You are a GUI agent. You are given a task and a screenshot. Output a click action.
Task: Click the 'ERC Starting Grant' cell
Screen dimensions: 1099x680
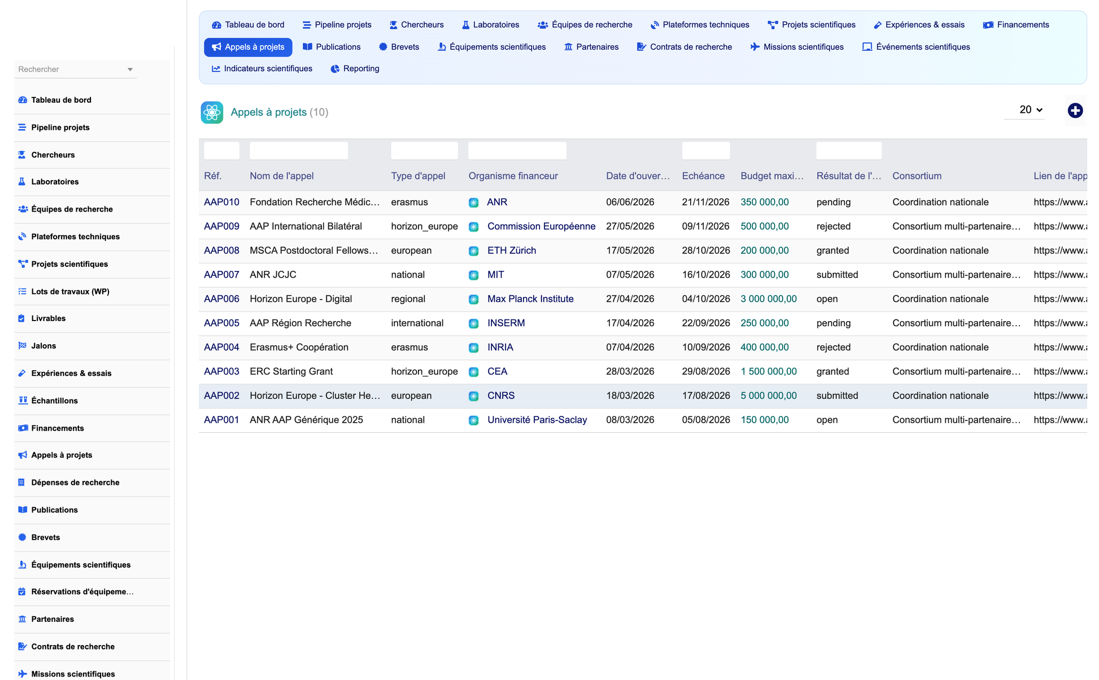coord(291,371)
